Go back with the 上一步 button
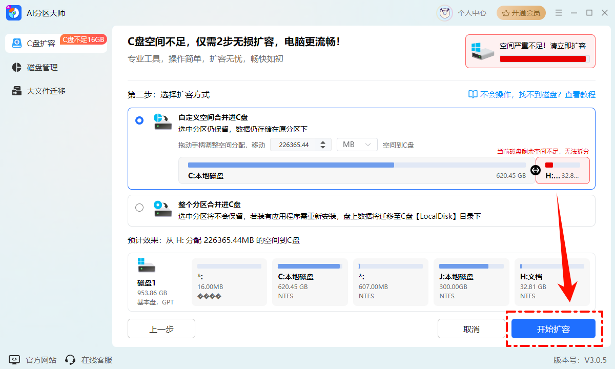Viewport: 615px width, 369px height. point(161,329)
